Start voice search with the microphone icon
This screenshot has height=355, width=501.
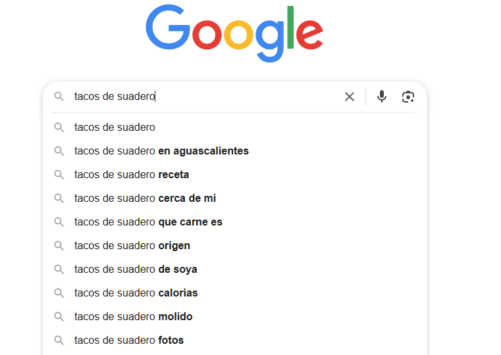[x=382, y=97]
